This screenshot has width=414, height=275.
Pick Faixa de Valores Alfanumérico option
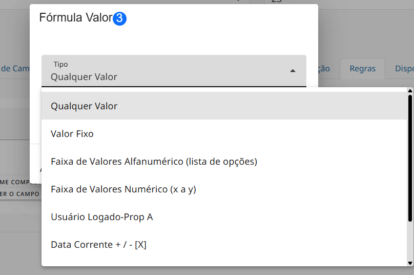click(x=224, y=161)
